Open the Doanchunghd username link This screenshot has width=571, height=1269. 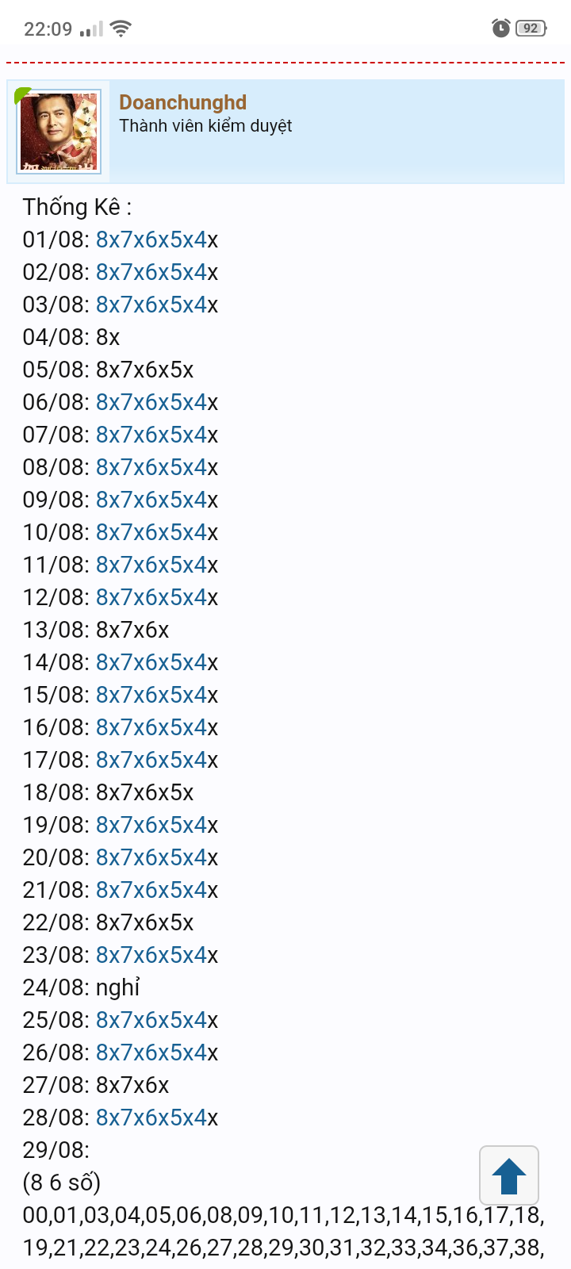(182, 102)
